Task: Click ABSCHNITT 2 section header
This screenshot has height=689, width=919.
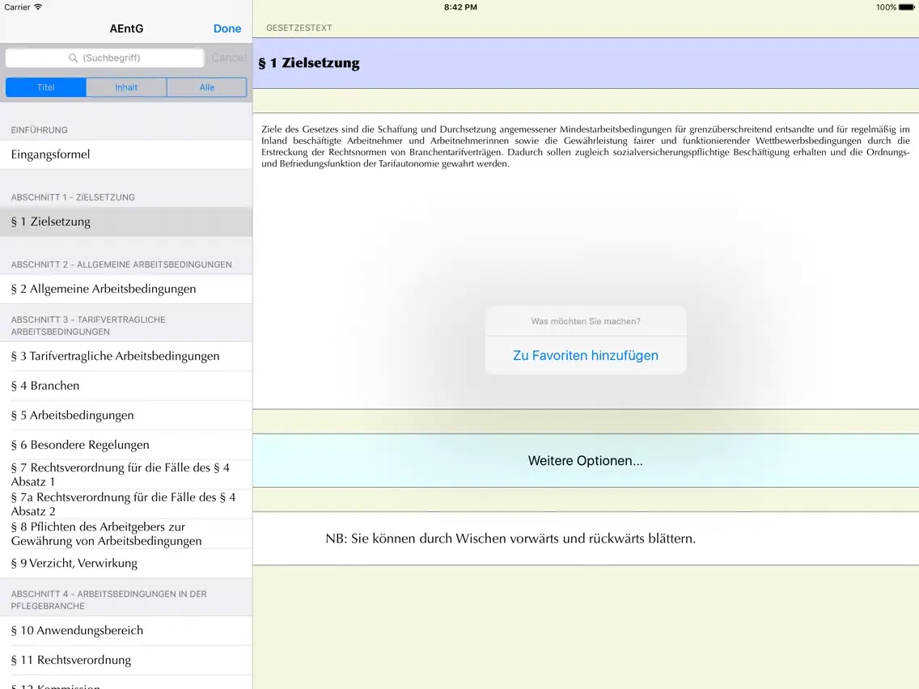Action: pos(121,264)
